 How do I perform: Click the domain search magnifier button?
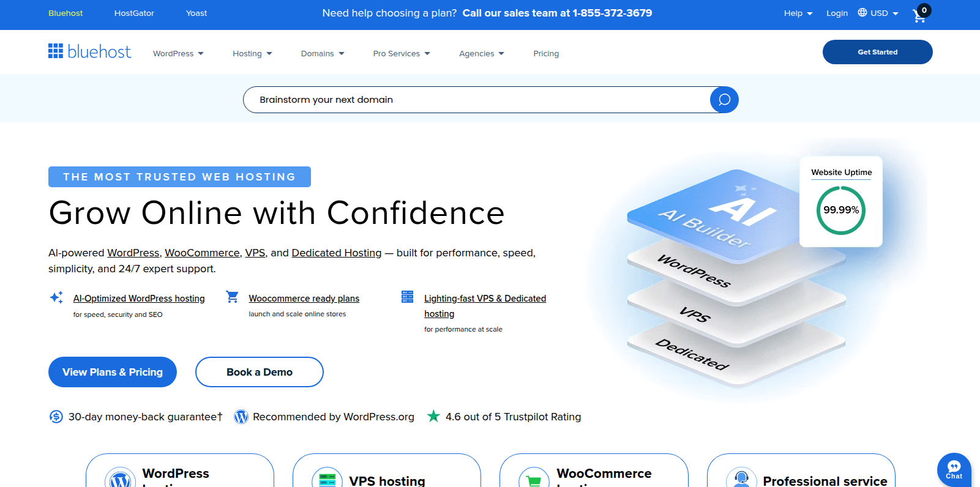click(x=724, y=100)
